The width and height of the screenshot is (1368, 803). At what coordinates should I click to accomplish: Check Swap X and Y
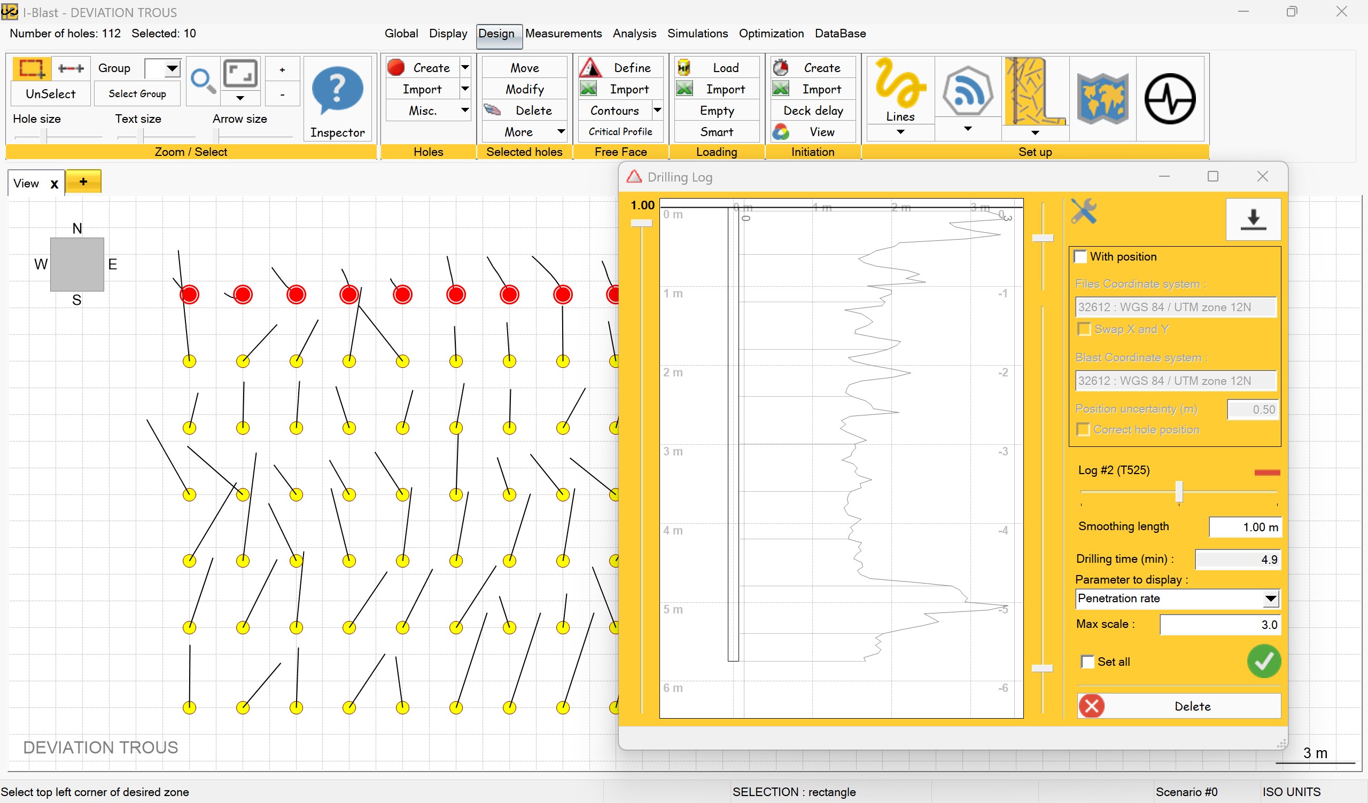[1084, 329]
